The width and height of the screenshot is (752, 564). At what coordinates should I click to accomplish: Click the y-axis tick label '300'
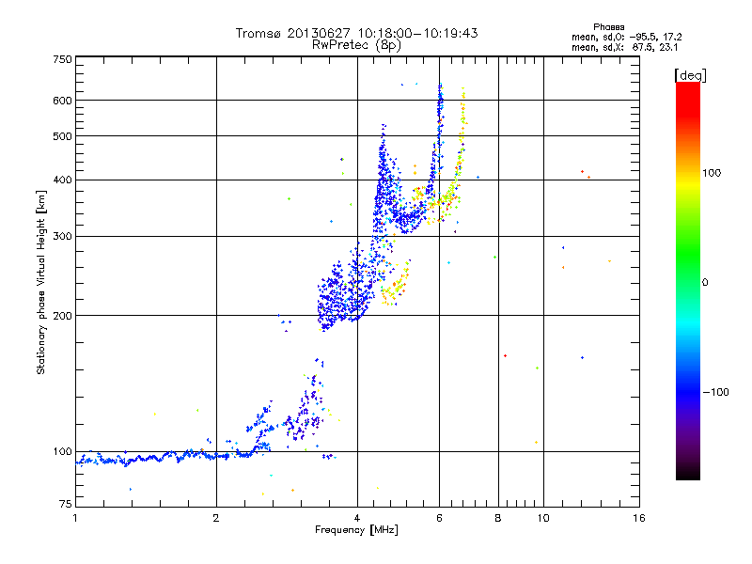[62, 236]
